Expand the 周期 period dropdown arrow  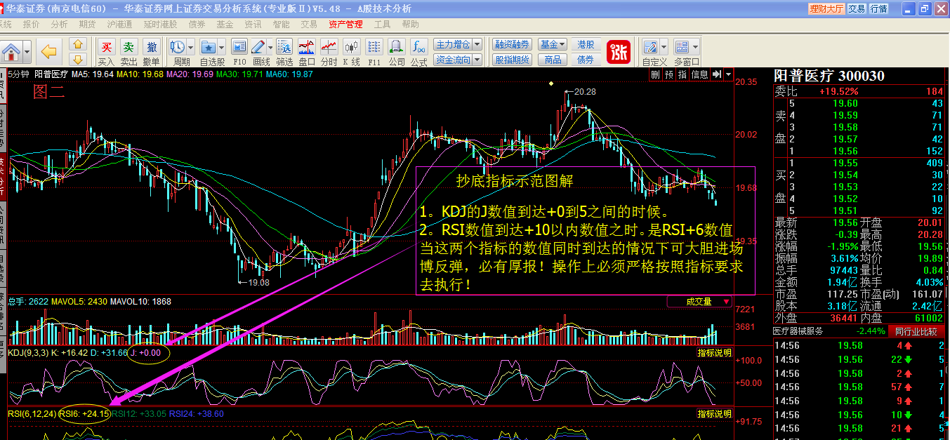pyautogui.click(x=190, y=47)
